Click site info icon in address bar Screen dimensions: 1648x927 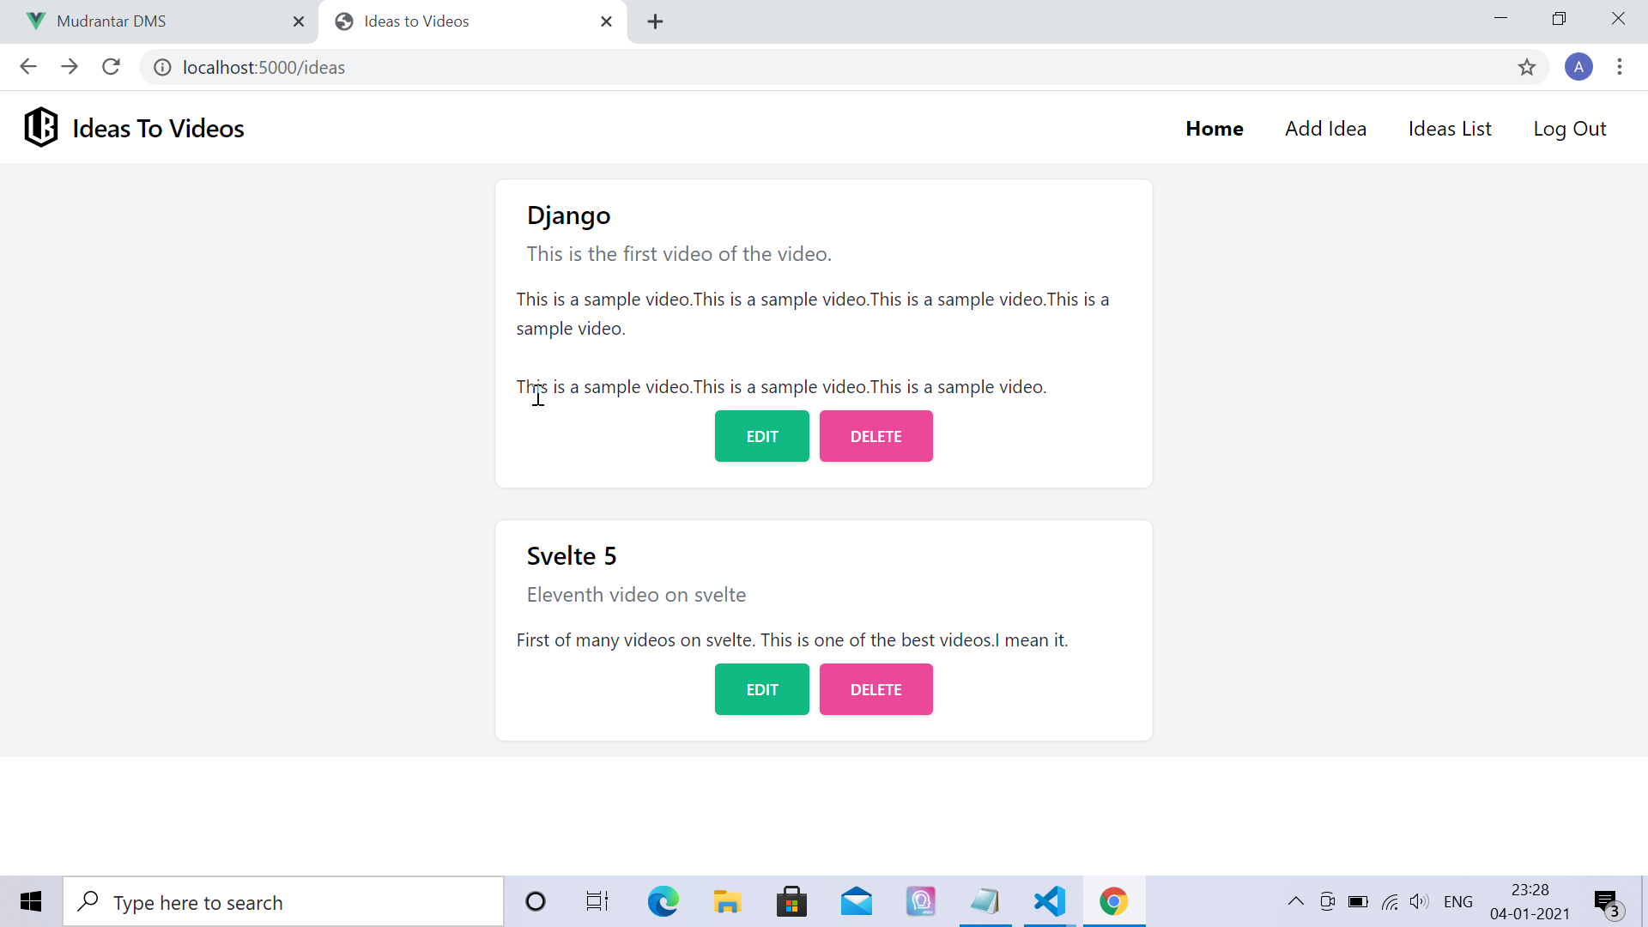pyautogui.click(x=162, y=67)
